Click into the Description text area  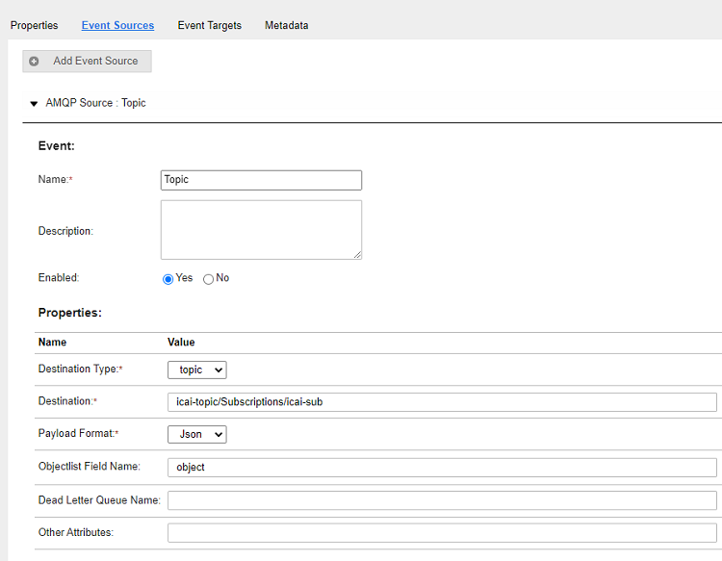coord(261,230)
